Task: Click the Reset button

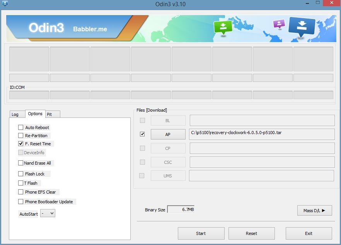Action: (x=251, y=233)
